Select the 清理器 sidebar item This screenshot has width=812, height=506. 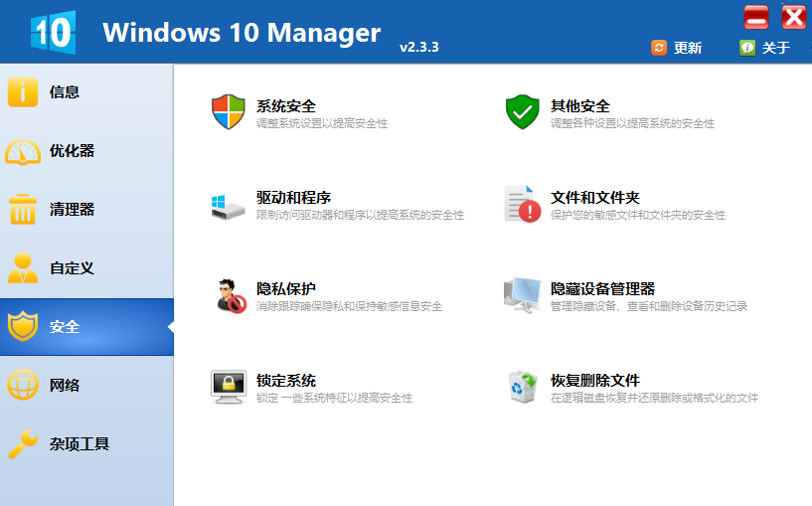(86, 209)
